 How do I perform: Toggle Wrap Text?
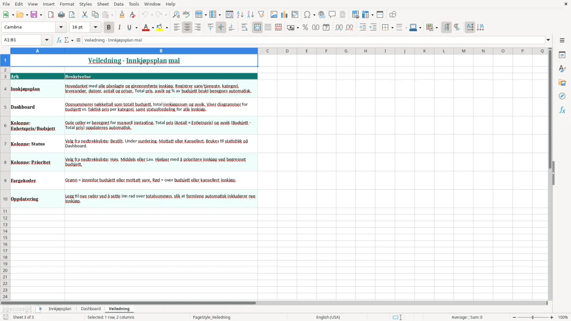tap(245, 28)
